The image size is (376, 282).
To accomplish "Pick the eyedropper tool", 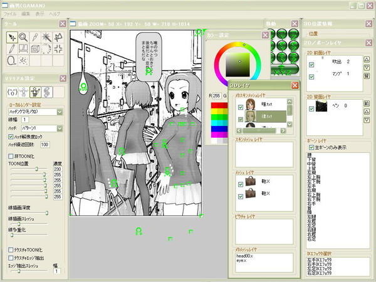I will coord(35,37).
